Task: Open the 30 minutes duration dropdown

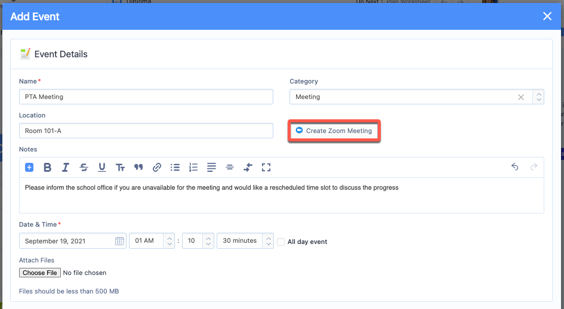Action: pyautogui.click(x=245, y=241)
